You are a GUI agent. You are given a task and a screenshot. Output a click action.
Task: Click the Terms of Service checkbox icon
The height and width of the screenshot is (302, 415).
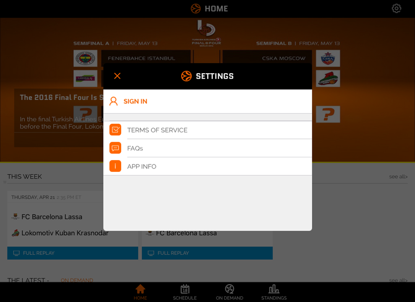click(x=115, y=130)
